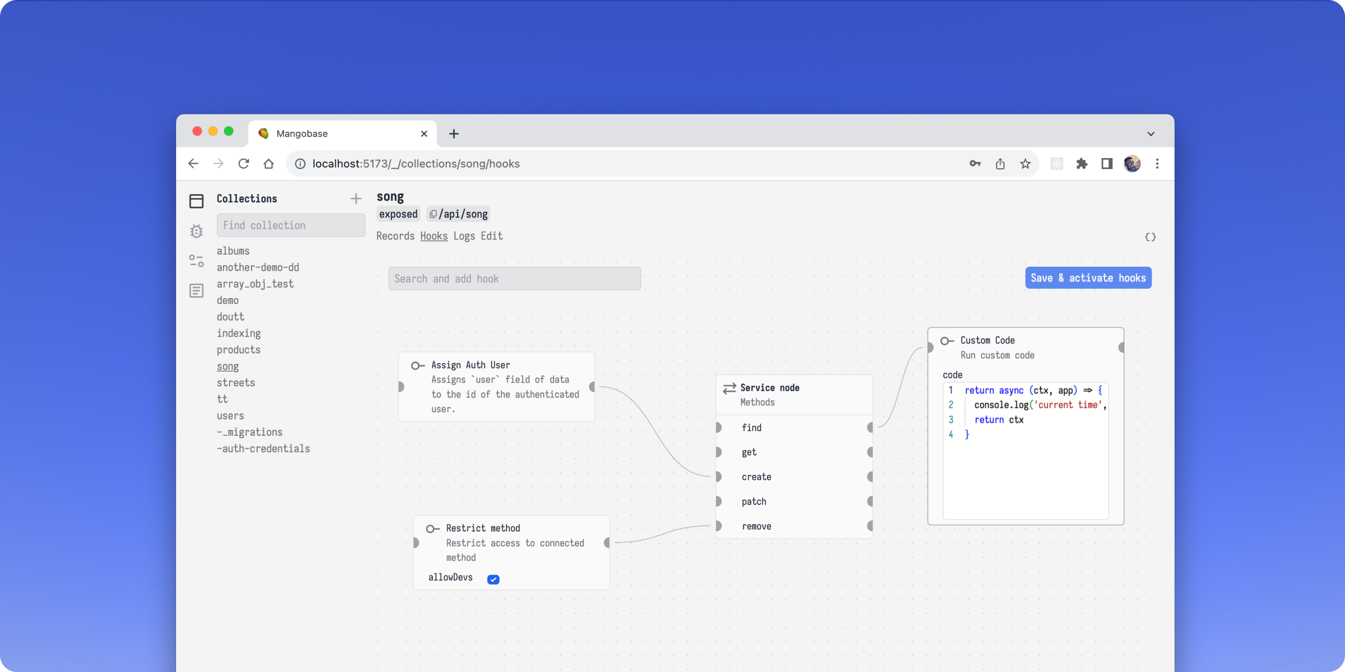The width and height of the screenshot is (1345, 672).
Task: Click Save & activate hooks button
Action: point(1088,278)
